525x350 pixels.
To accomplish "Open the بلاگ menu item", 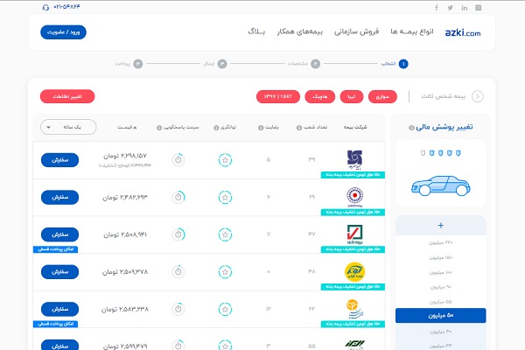I will click(x=256, y=31).
